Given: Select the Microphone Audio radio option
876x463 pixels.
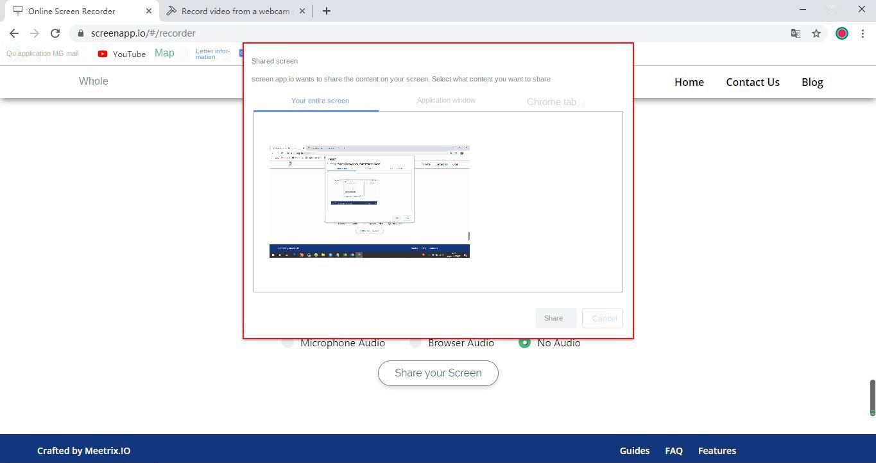Looking at the screenshot, I should click(x=288, y=342).
